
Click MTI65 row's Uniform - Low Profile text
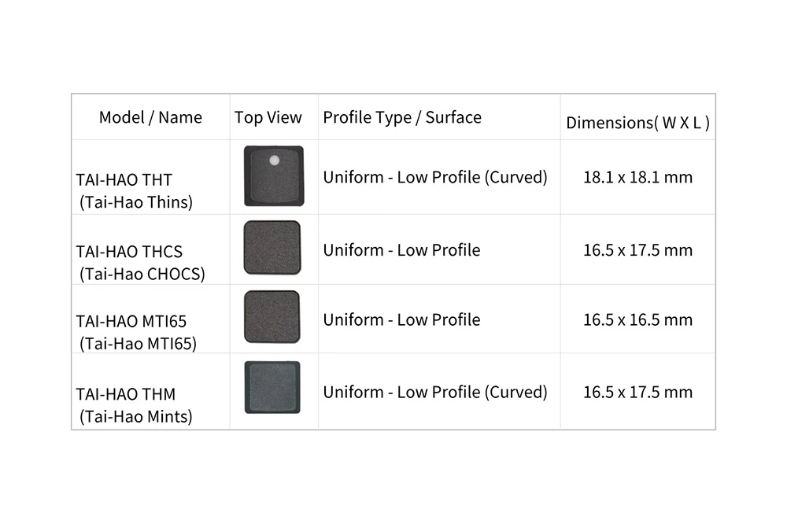pos(401,319)
